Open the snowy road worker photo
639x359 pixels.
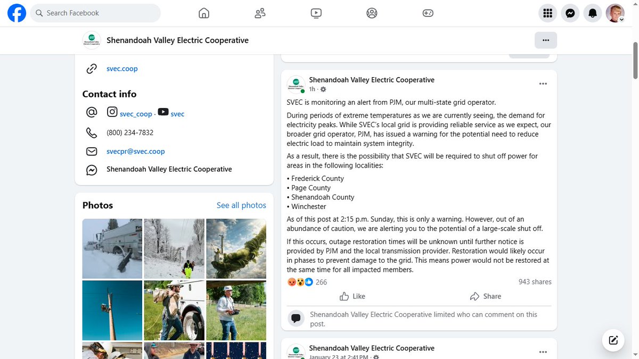point(174,248)
